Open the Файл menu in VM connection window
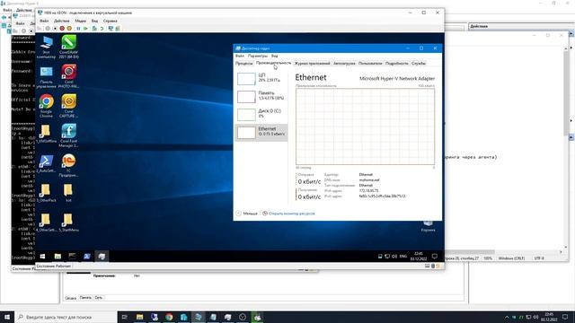The width and height of the screenshot is (575, 323). (44, 21)
